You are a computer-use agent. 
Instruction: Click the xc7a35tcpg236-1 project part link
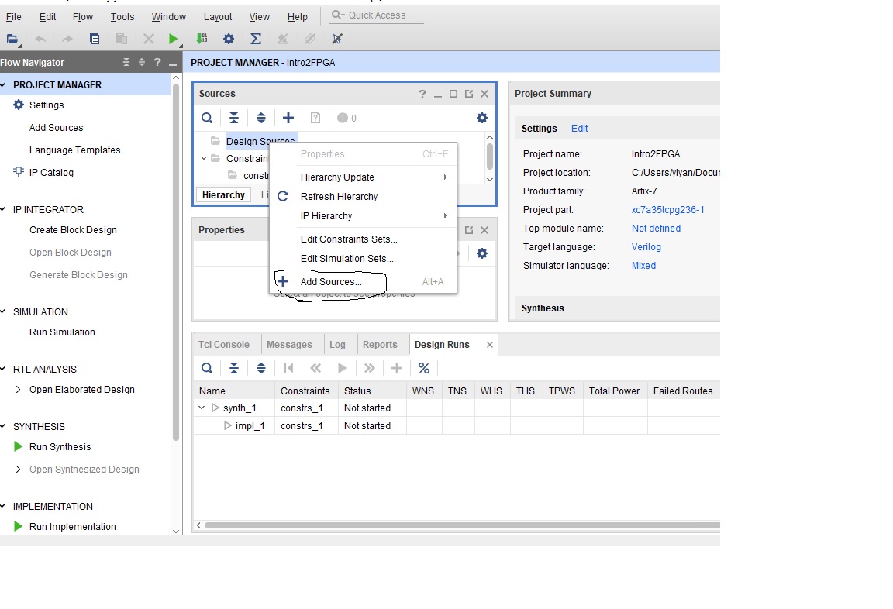pyautogui.click(x=667, y=210)
